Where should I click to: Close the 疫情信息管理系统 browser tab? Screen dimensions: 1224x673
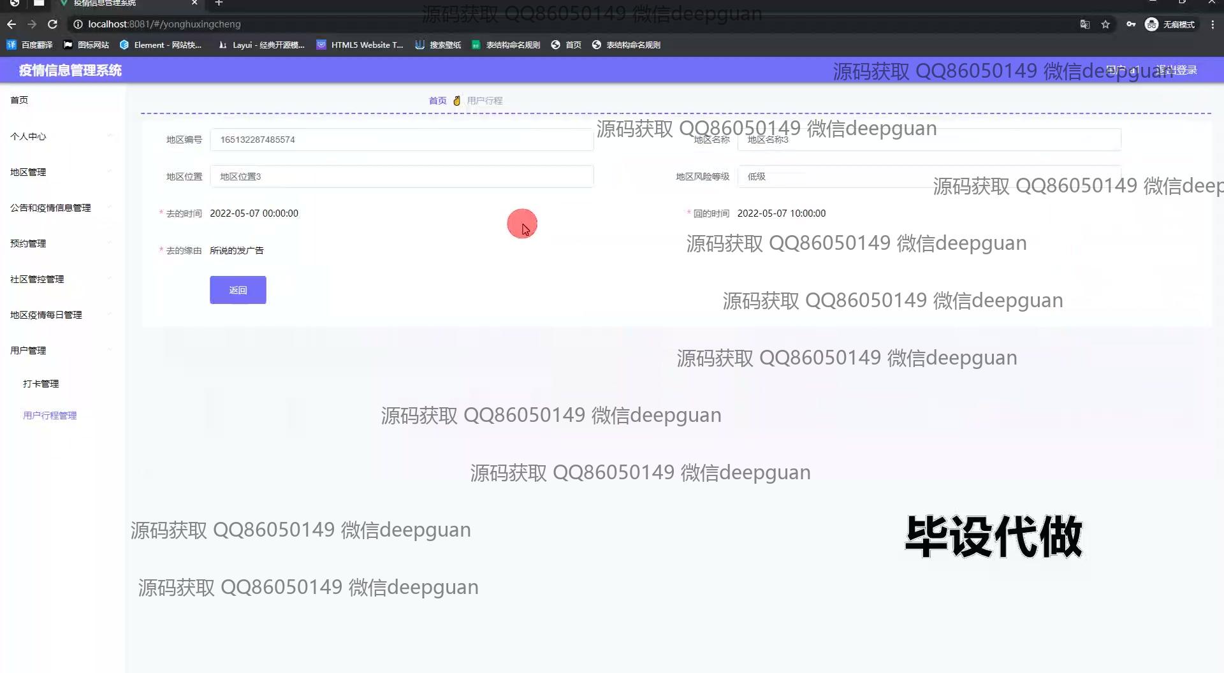point(194,3)
